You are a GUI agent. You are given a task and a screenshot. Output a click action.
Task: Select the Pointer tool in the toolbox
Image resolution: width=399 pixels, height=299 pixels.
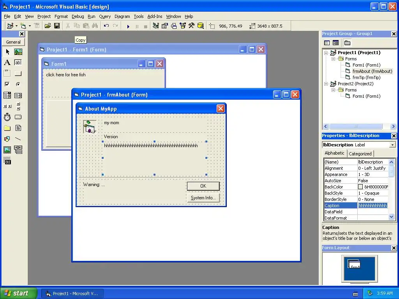click(7, 52)
